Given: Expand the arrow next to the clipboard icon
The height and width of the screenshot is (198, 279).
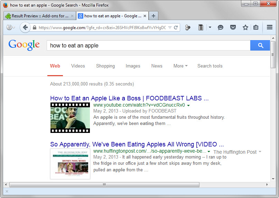Looking at the screenshot, I should pyautogui.click(x=210, y=27).
